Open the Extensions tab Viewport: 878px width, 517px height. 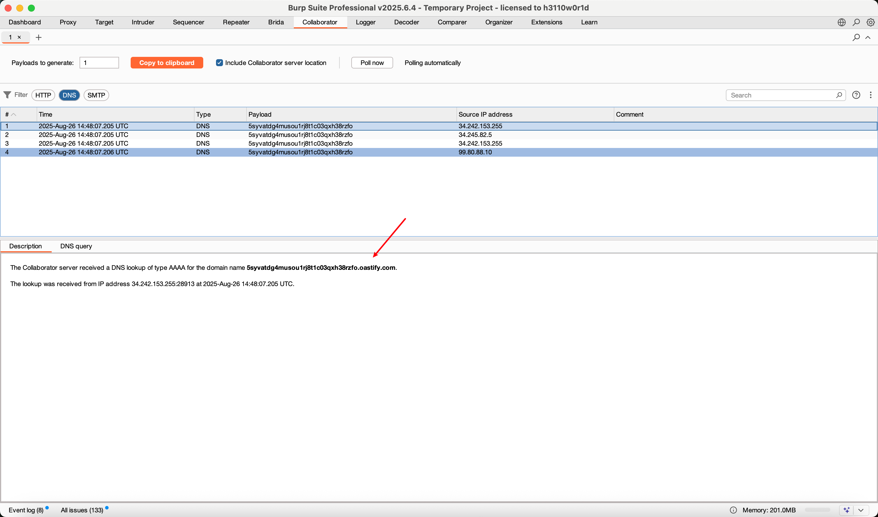(x=546, y=22)
